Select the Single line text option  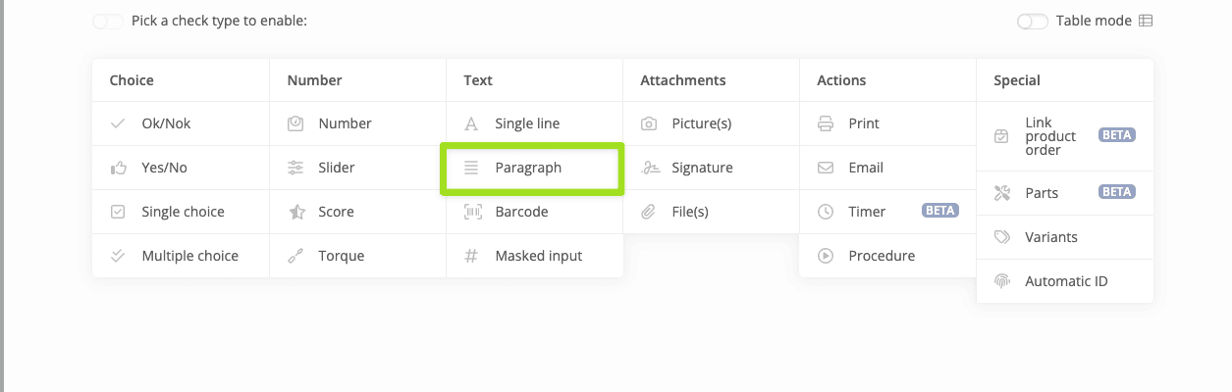click(527, 123)
